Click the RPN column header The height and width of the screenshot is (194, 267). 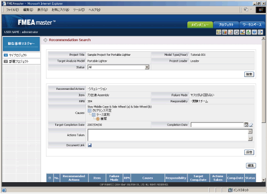click(x=127, y=178)
